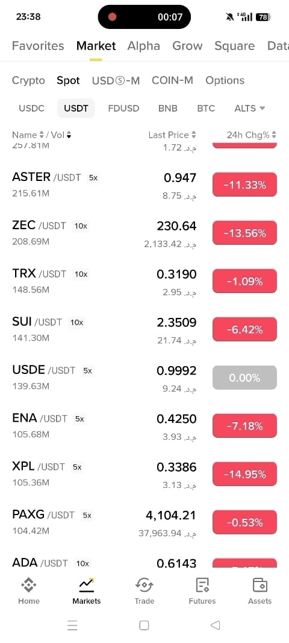Sort by Vol arrows
The height and width of the screenshot is (643, 289).
click(69, 135)
